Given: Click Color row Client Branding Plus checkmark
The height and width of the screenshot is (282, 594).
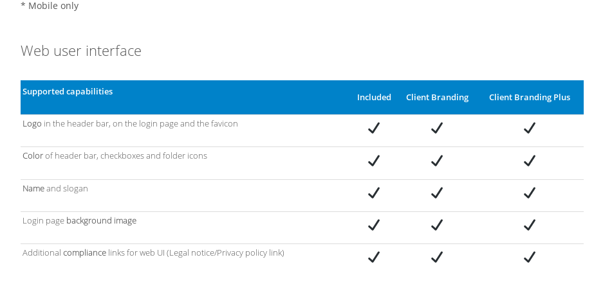Looking at the screenshot, I should click(x=530, y=160).
